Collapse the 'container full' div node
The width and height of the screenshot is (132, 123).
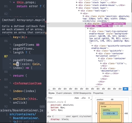99,58
